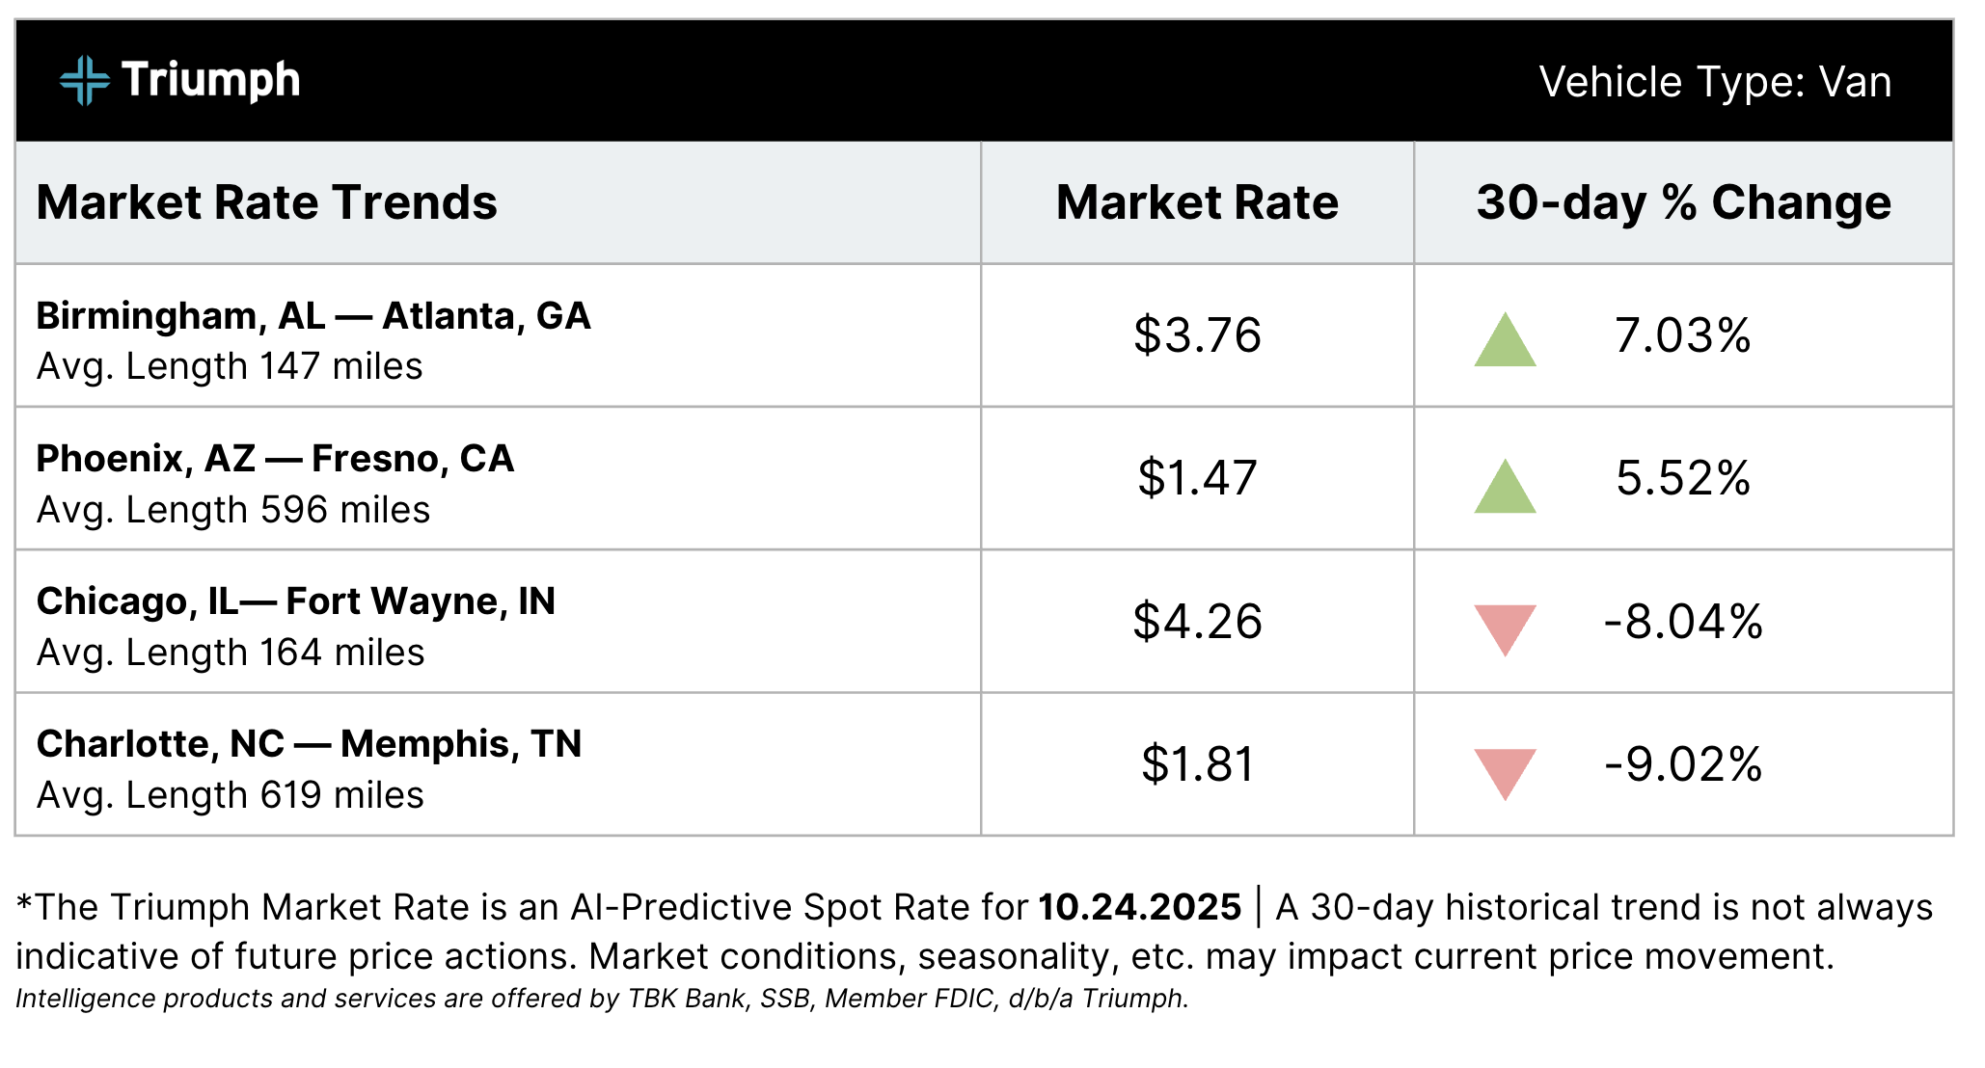Screen dimensions: 1985x1068
Task: Click the Birmingham, AL — Atlanta, GA lane
Action: click(313, 316)
